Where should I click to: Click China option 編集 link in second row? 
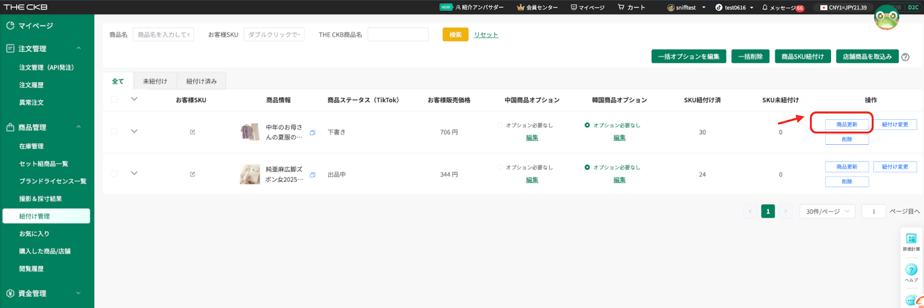tap(532, 180)
